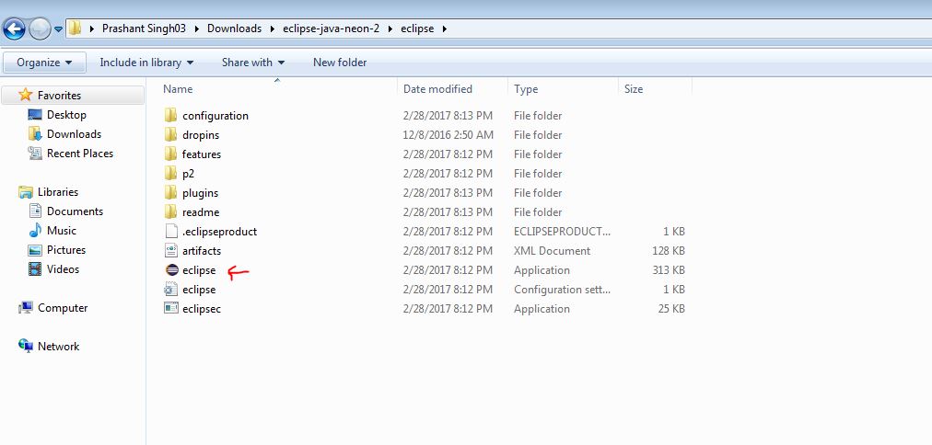Open Music library
The image size is (932, 445).
tap(62, 230)
